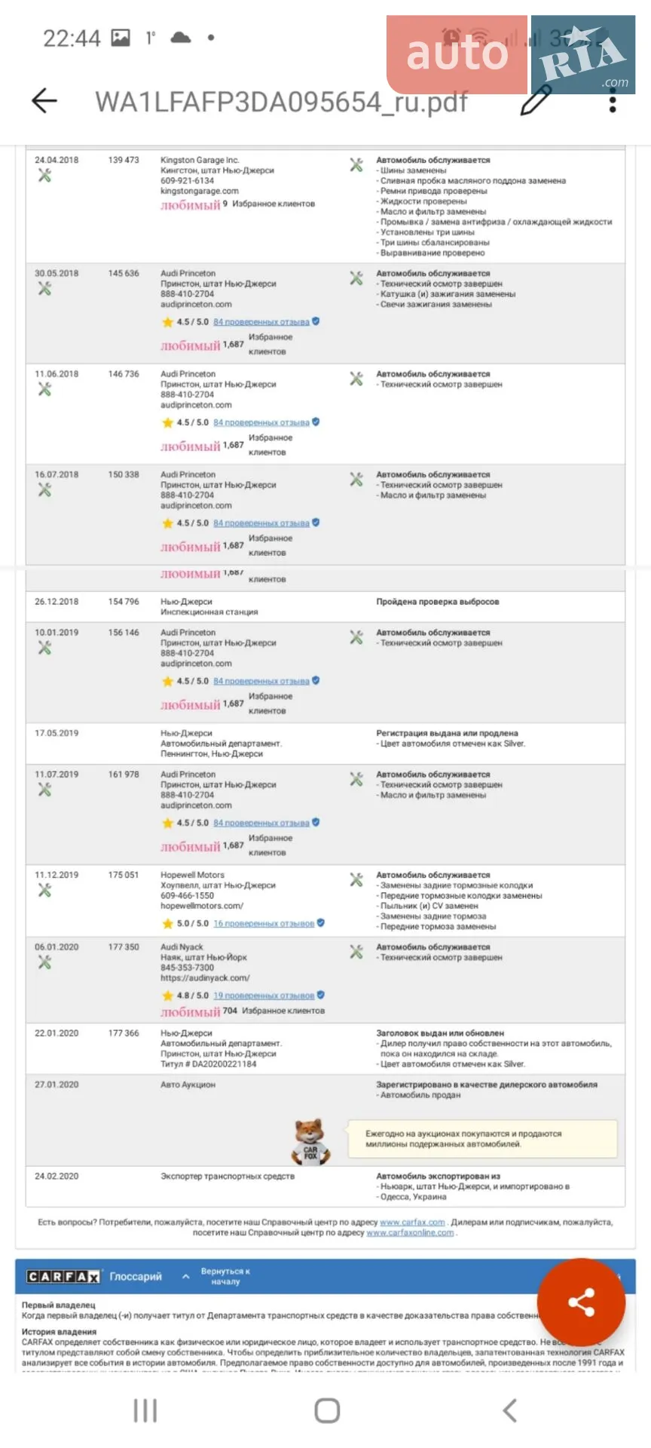Viewport: 651px width, 1448px height.
Task: Tap the red share floating button
Action: coord(581,1302)
